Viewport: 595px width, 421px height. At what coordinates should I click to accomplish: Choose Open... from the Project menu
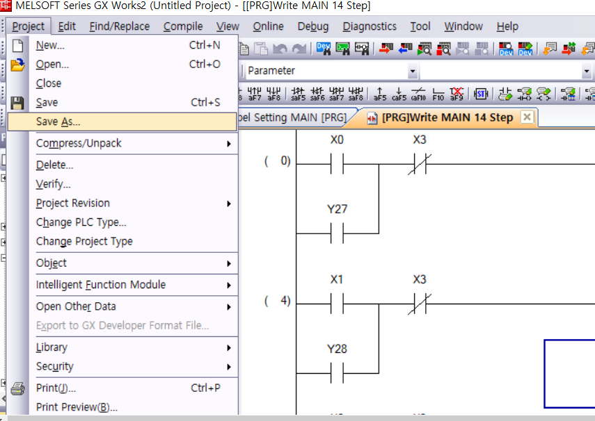click(x=122, y=65)
